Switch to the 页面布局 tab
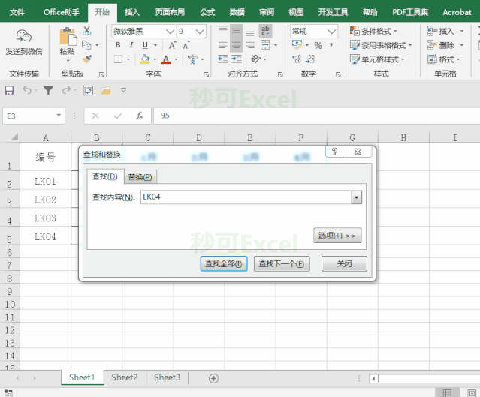480x397 pixels. tap(170, 12)
